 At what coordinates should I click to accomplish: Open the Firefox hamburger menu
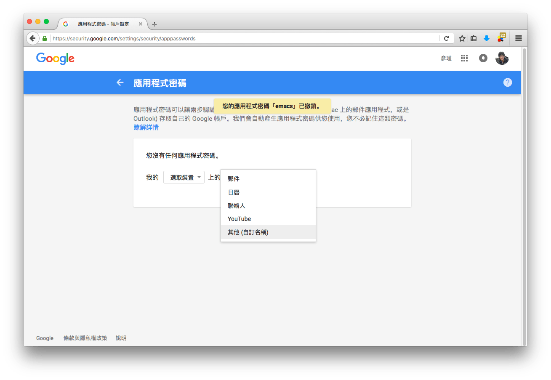[519, 38]
